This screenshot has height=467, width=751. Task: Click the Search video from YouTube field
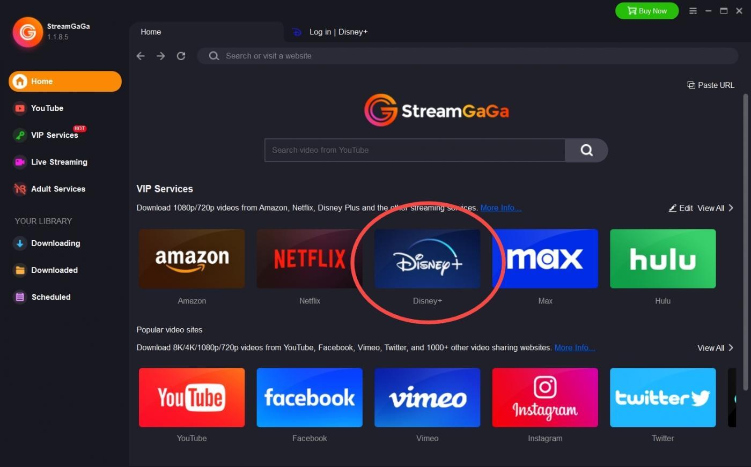coord(415,150)
